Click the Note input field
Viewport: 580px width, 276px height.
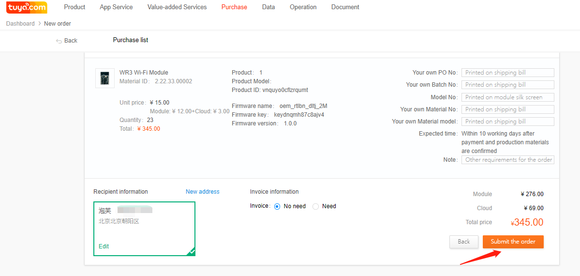coord(507,160)
